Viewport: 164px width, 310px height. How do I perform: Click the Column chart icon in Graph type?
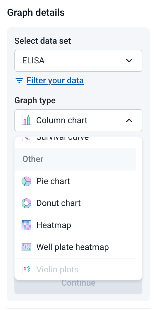26,120
